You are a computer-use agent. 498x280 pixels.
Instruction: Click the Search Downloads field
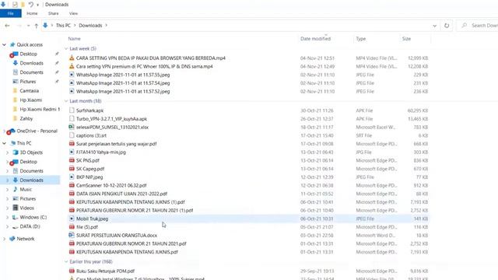[x=477, y=26]
